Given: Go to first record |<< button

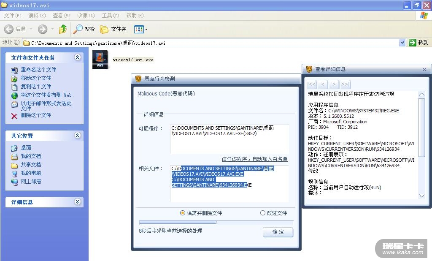Looking at the screenshot, I should point(311,84).
